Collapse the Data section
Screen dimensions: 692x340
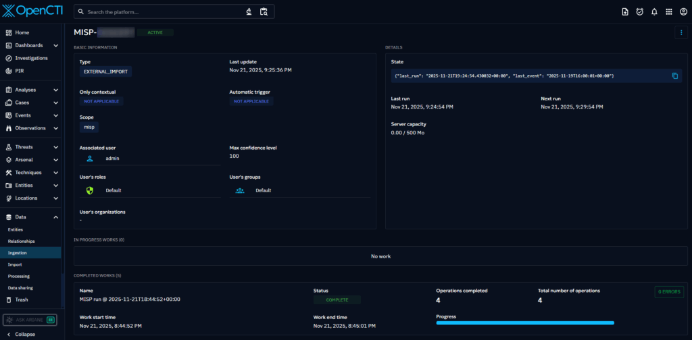(55, 217)
